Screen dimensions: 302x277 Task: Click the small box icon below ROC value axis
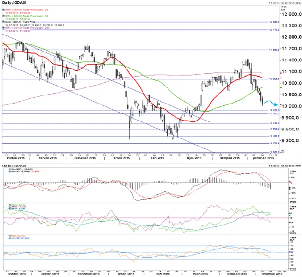(x=293, y=233)
